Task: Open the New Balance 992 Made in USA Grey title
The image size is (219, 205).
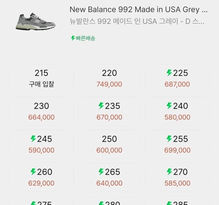Action: 139,9
